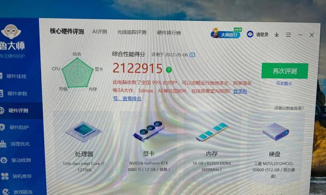Minimize the Lu Dashi window

(300, 35)
